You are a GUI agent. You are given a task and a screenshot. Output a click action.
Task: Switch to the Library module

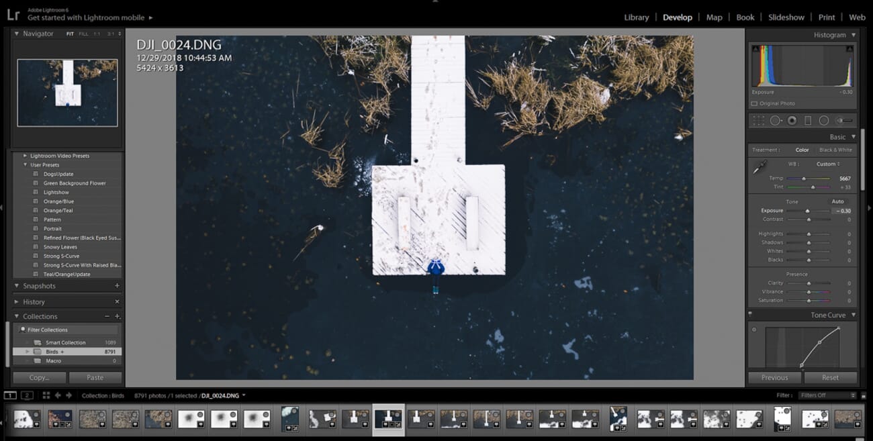click(636, 17)
